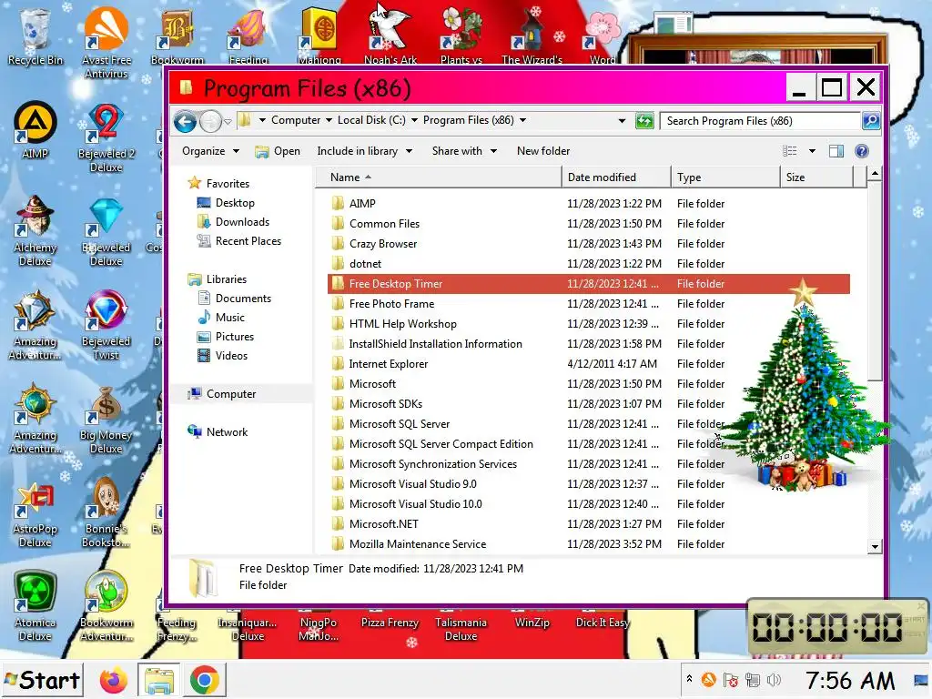Expand dropdown arrow after Computer breadcrumb
The image size is (932, 699).
(329, 120)
